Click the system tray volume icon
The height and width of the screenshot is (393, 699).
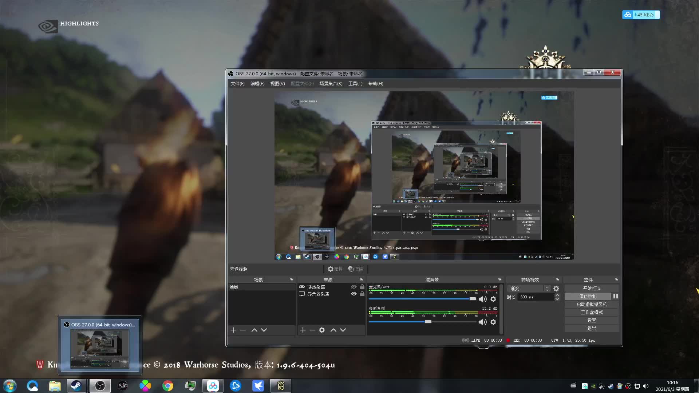click(646, 386)
